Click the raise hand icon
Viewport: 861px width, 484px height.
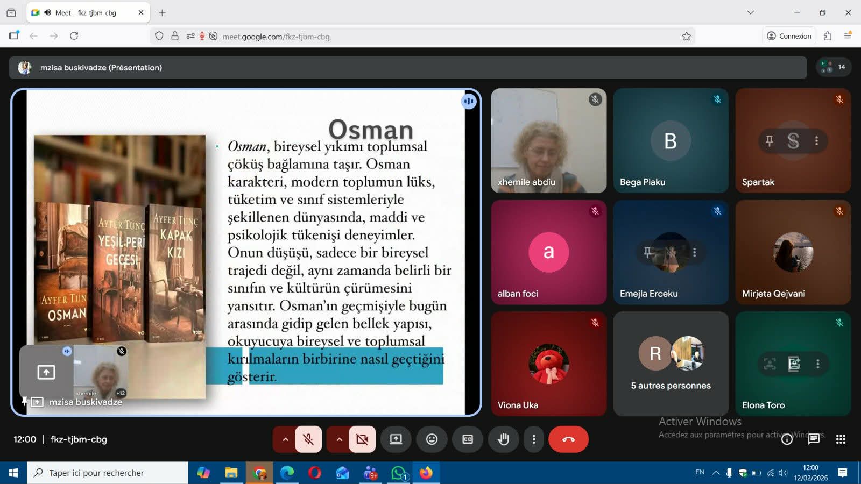[503, 439]
